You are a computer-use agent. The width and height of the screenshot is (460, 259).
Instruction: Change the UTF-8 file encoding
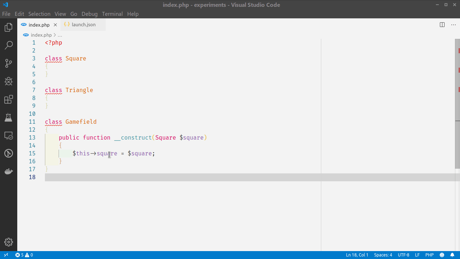click(403, 255)
